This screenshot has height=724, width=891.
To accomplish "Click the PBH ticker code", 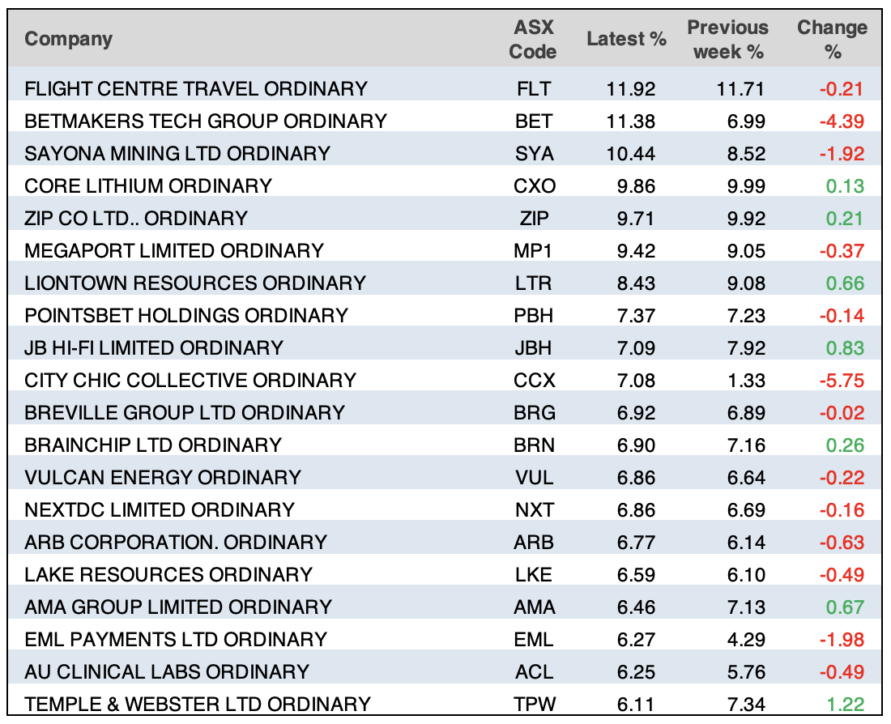I will point(534,315).
